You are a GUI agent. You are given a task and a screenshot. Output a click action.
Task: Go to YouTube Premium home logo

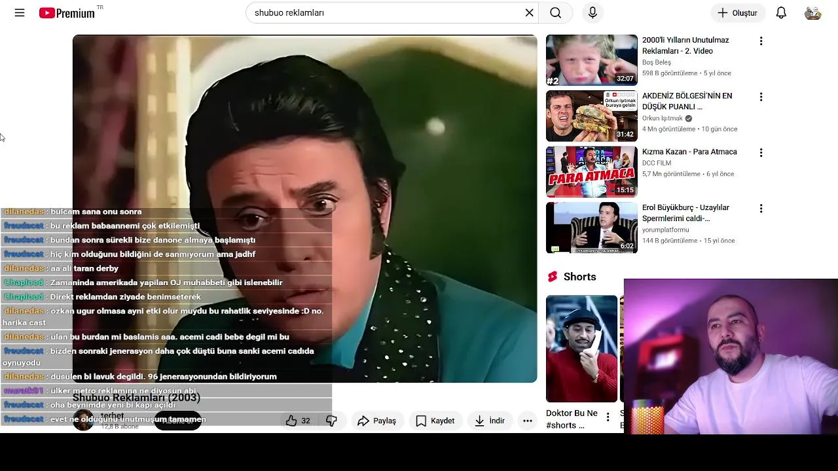tap(67, 12)
